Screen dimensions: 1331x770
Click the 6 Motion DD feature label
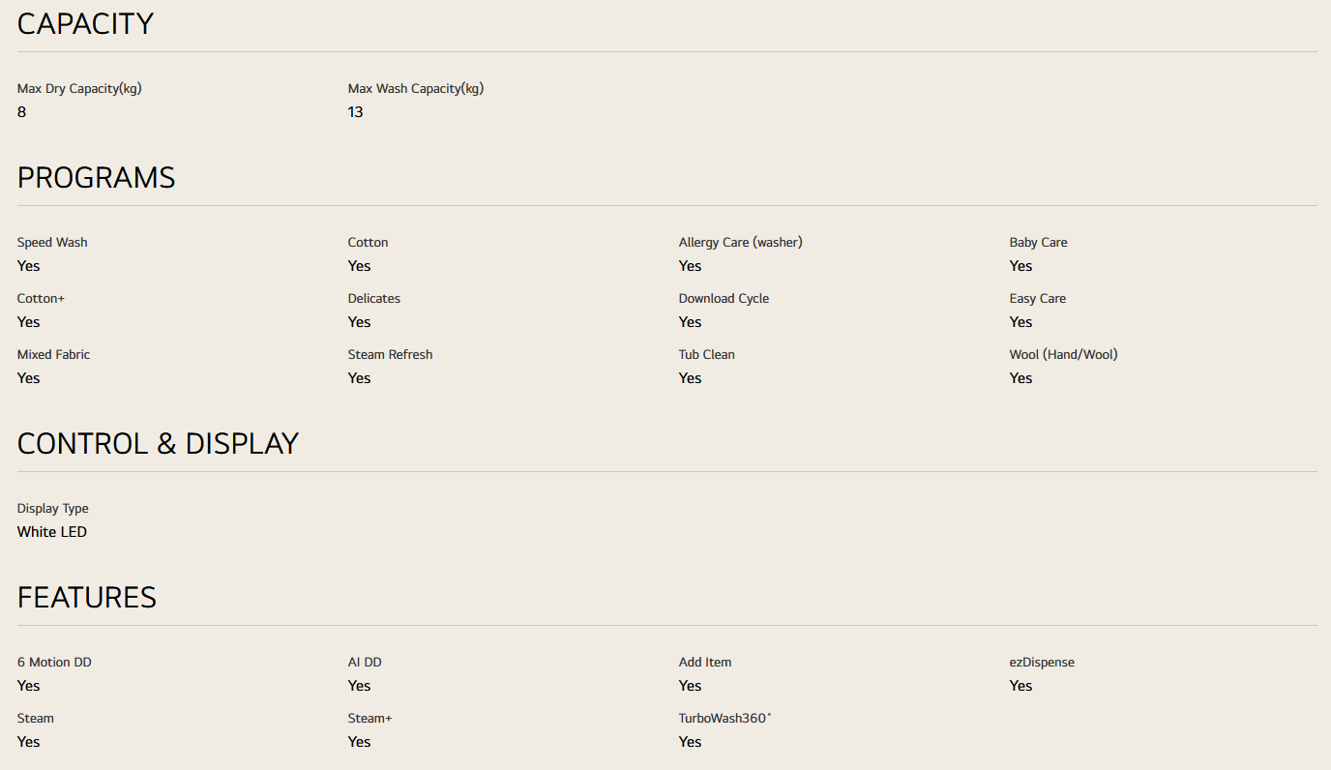pyautogui.click(x=54, y=663)
